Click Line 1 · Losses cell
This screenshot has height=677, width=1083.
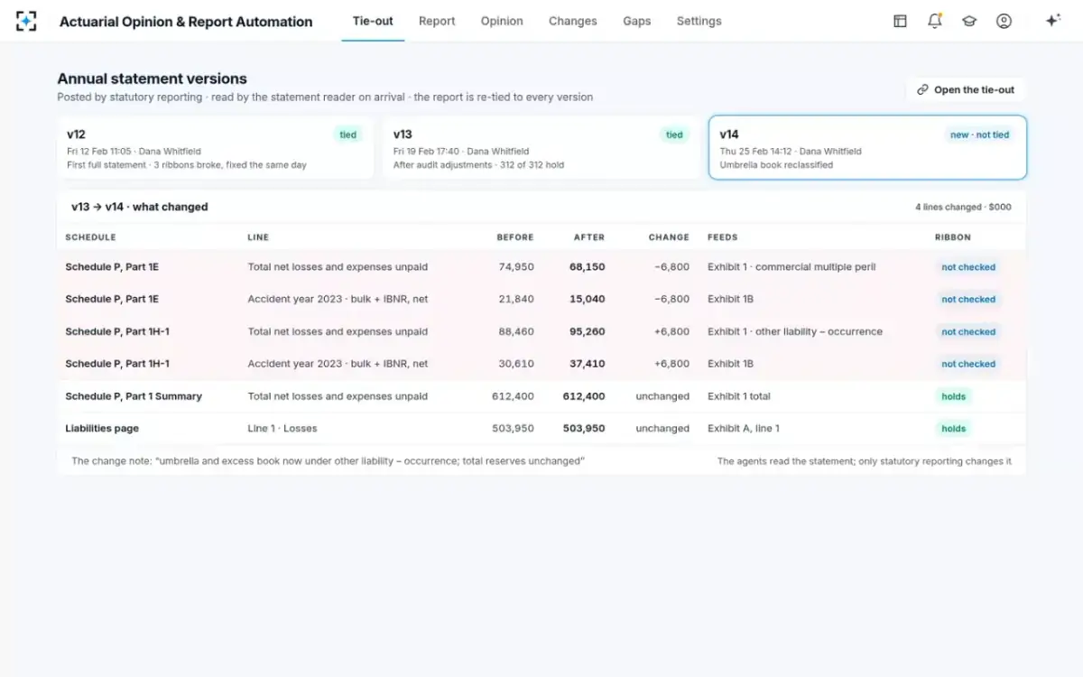282,429
